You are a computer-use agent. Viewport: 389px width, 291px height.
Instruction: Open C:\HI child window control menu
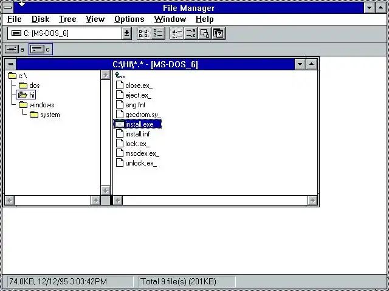(x=10, y=64)
